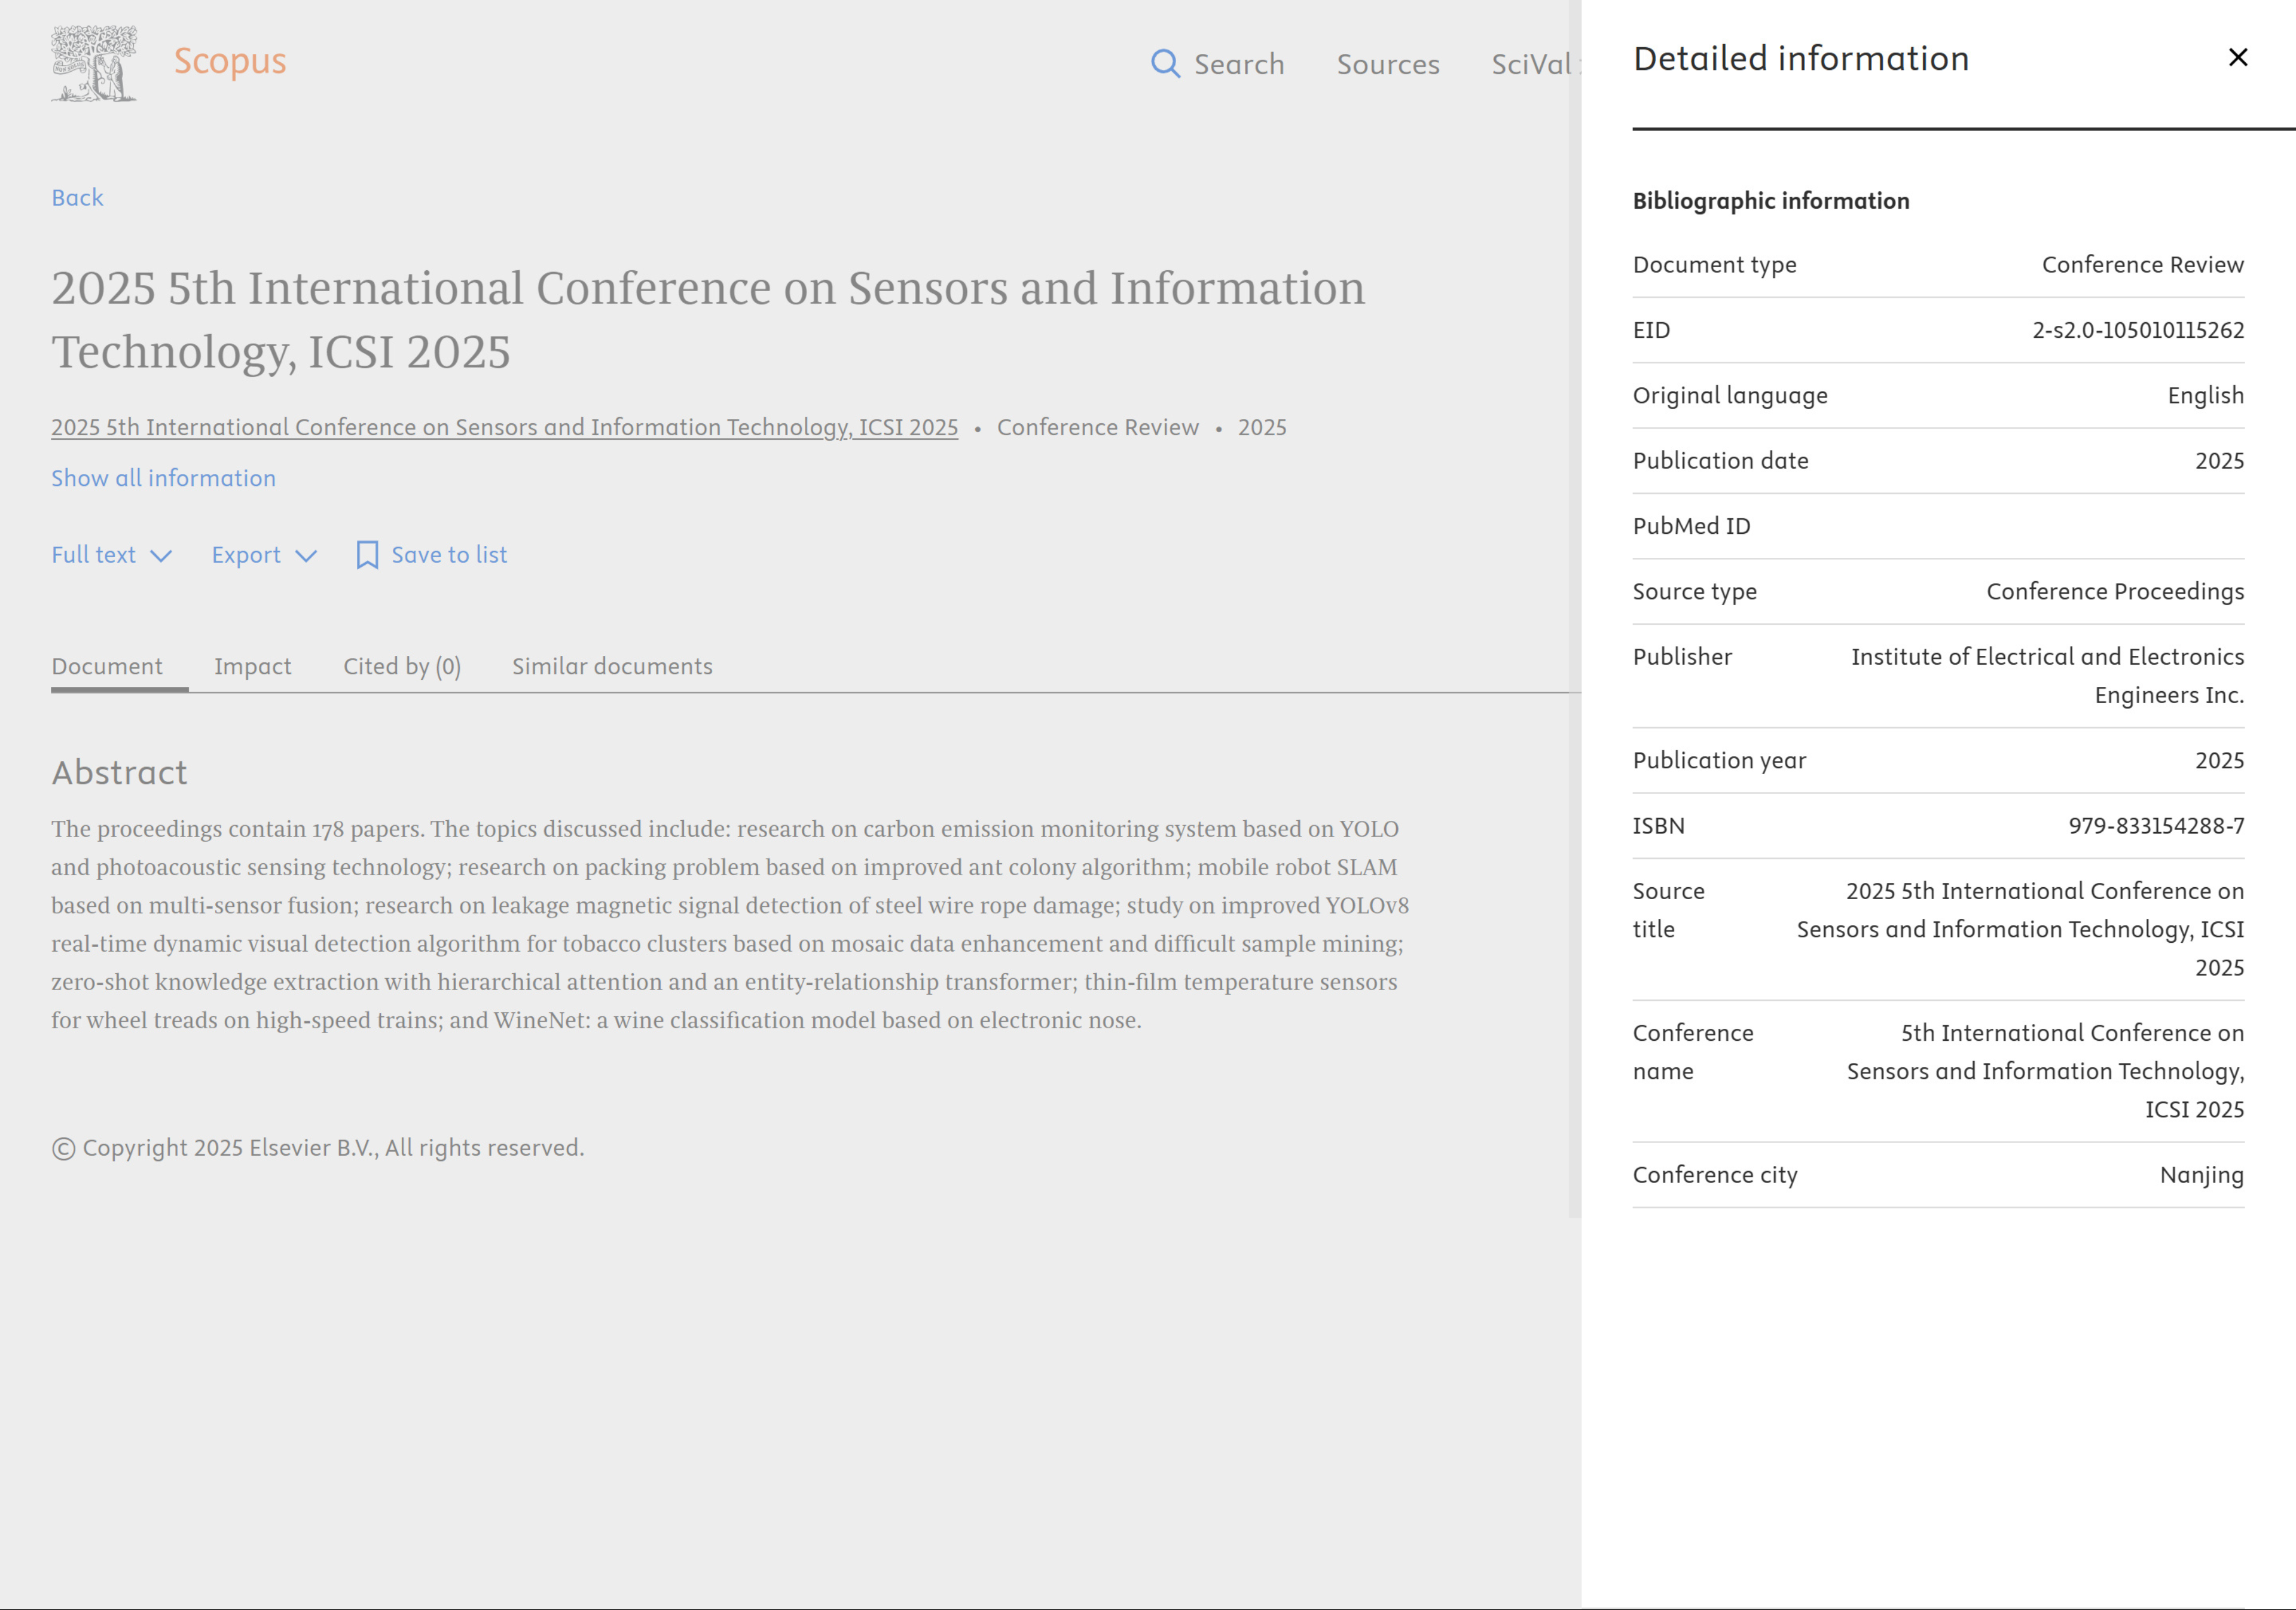
Task: Click the Save to list bookmark icon
Action: coord(368,554)
